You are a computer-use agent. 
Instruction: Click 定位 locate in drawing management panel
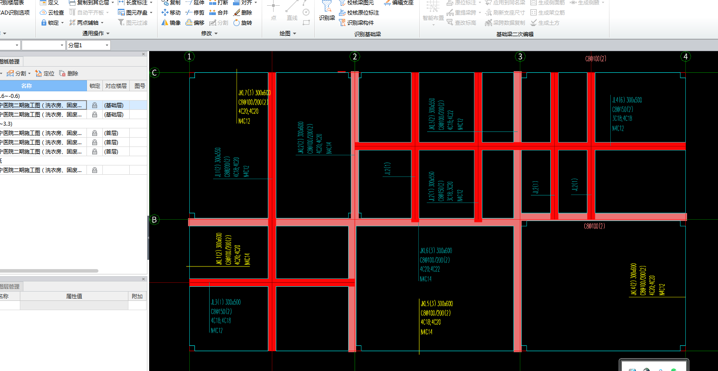click(45, 74)
